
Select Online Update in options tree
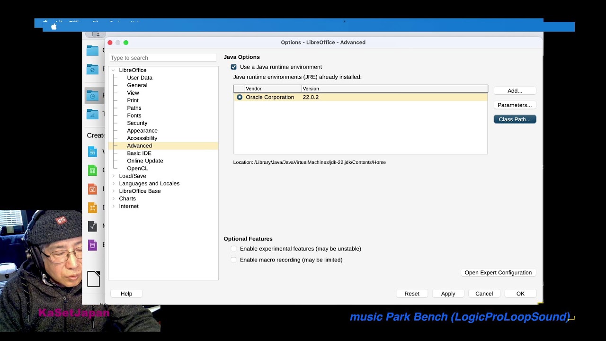click(x=145, y=161)
